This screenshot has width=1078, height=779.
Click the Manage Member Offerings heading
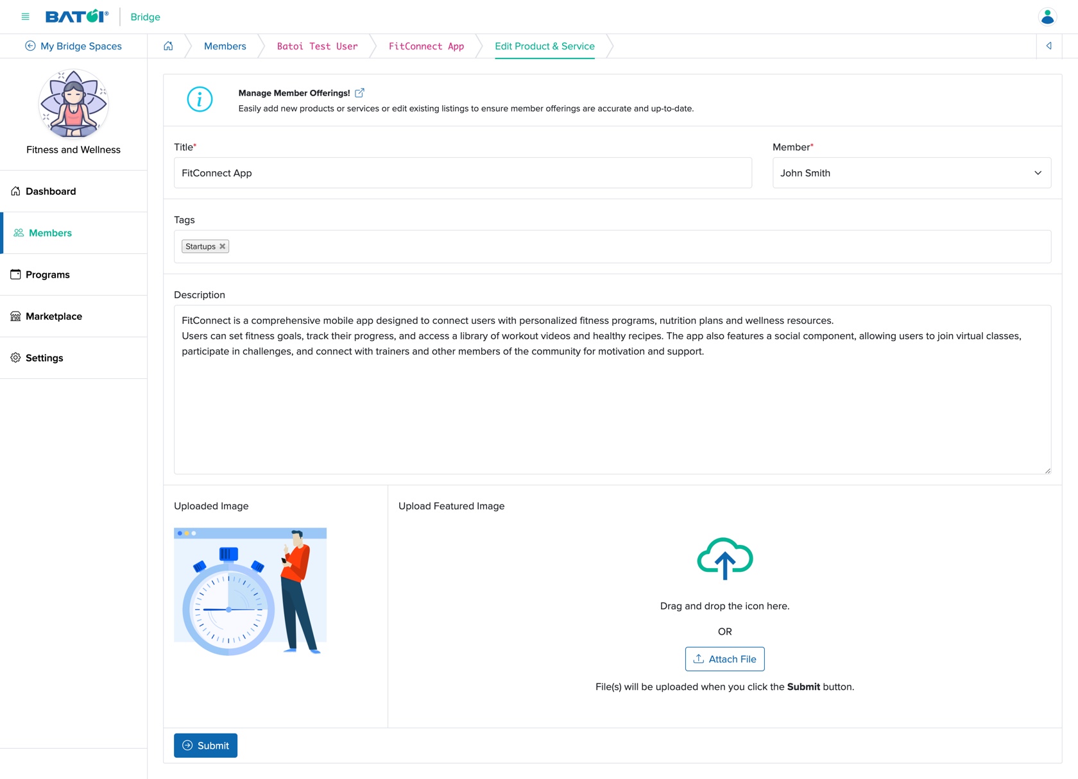pos(294,93)
